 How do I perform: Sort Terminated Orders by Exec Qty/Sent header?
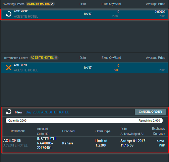point(111,58)
